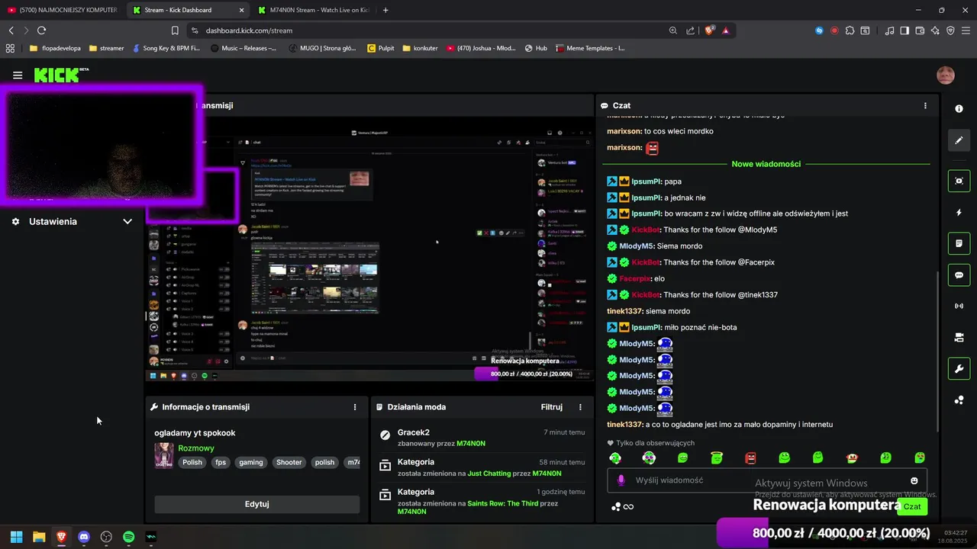Open the Meme Templates bookmark

591,48
